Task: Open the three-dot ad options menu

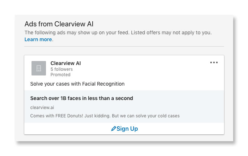Action: click(214, 62)
